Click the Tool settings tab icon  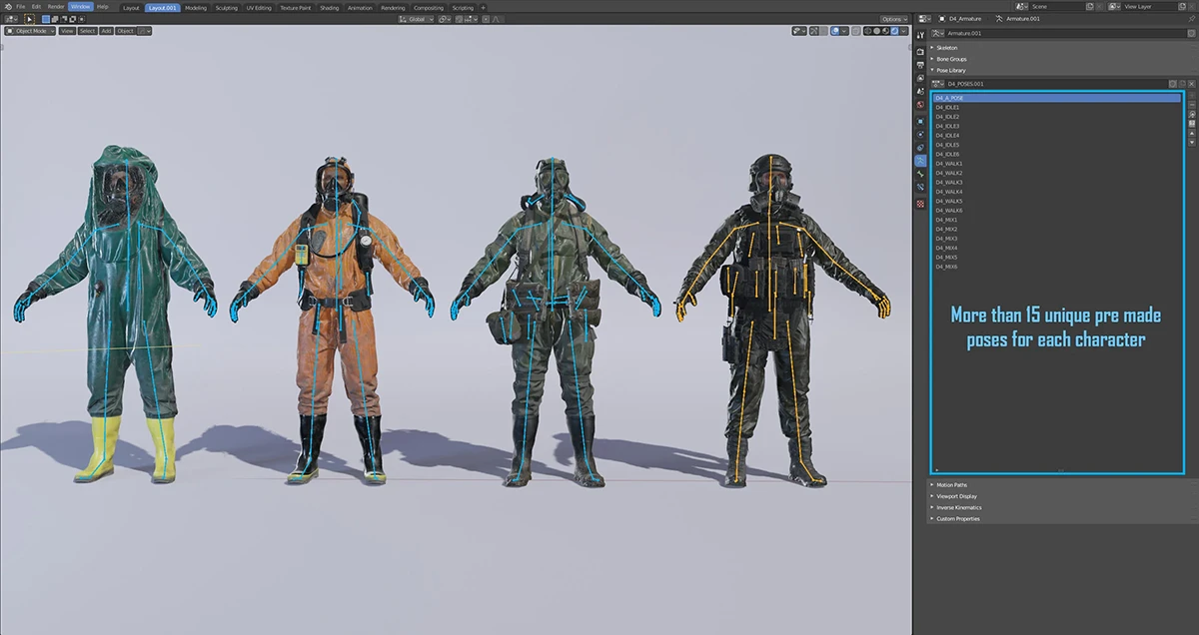(x=920, y=35)
